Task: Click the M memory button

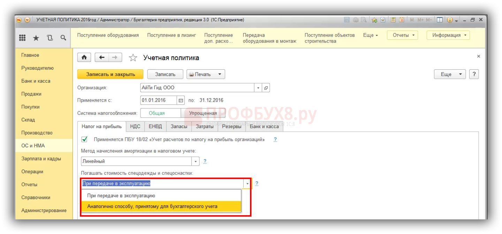Action: [412, 20]
